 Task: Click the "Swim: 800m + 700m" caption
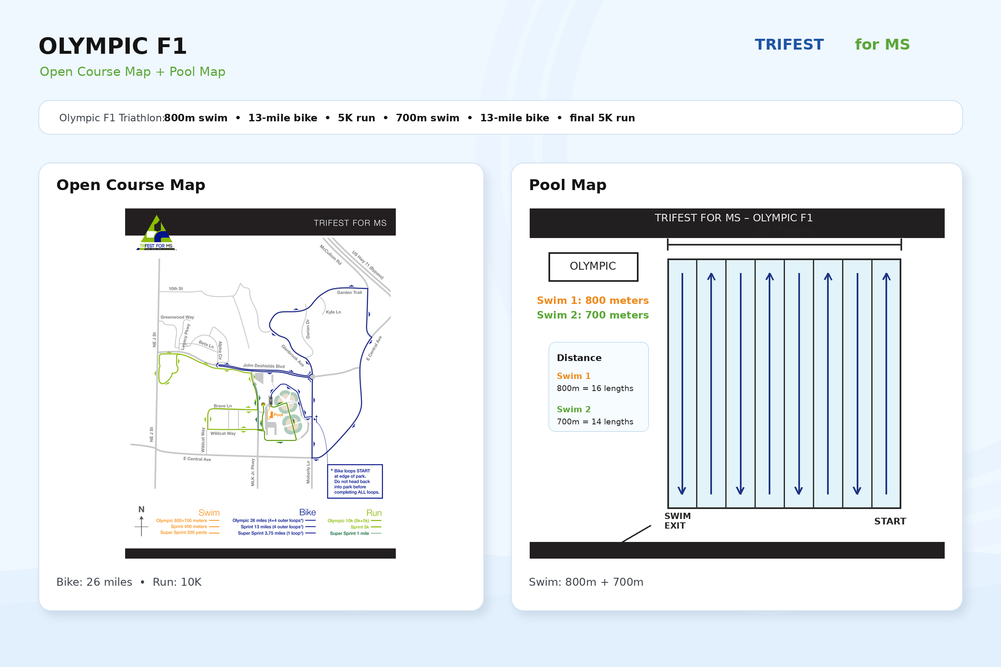pos(586,582)
